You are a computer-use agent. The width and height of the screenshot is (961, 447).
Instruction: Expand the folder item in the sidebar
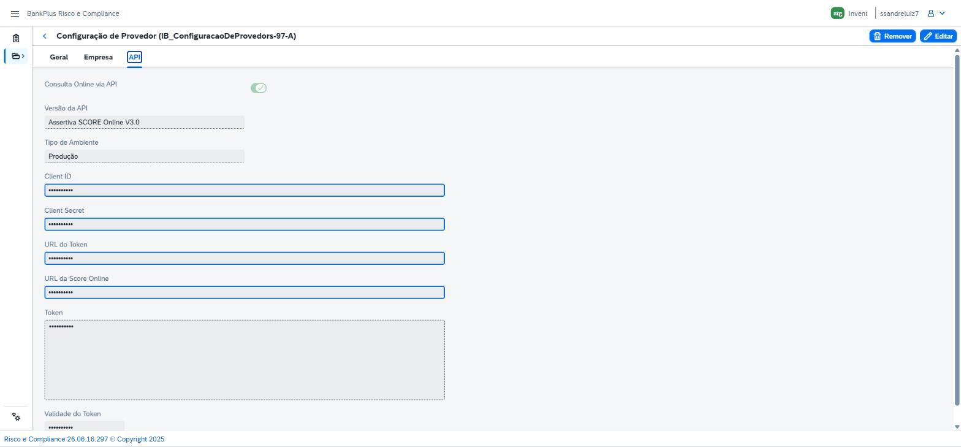pos(18,56)
